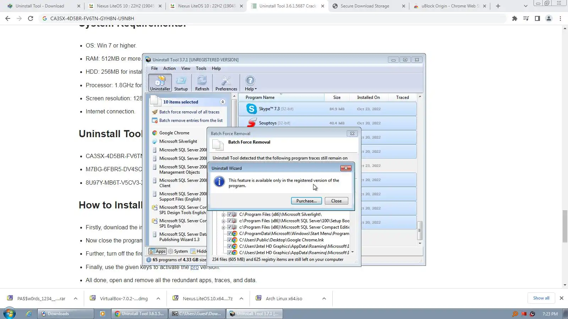This screenshot has height=319, width=568.
Task: Open the Windows Start menu
Action: 10,314
